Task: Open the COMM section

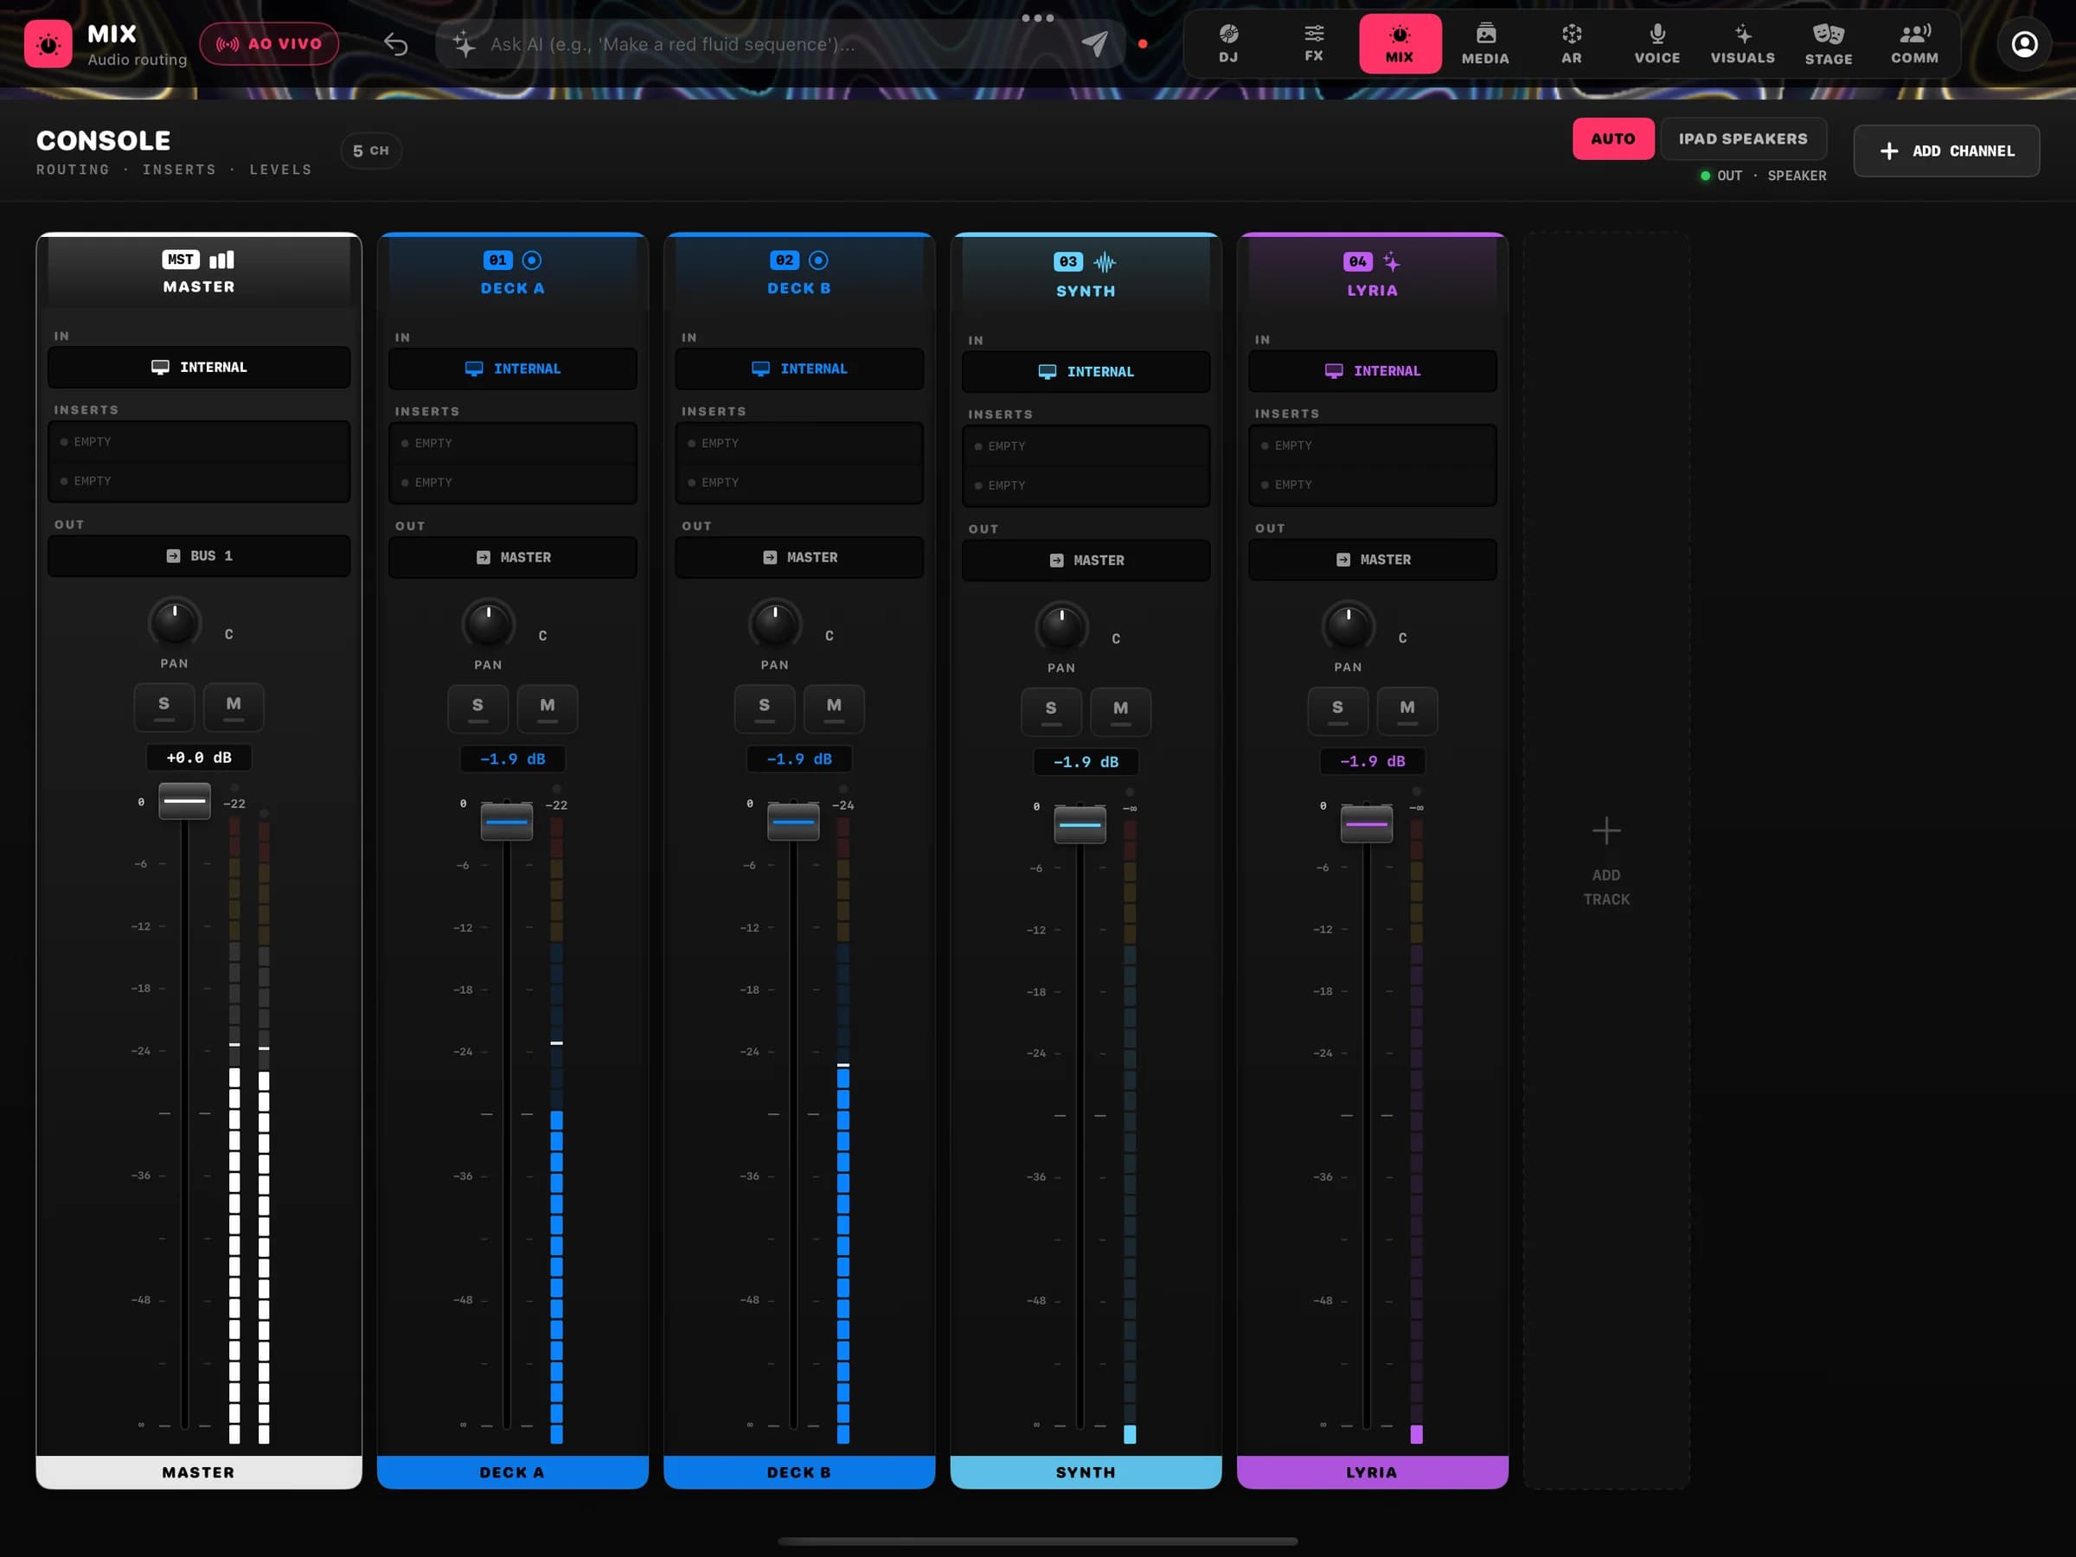Action: tap(1913, 44)
